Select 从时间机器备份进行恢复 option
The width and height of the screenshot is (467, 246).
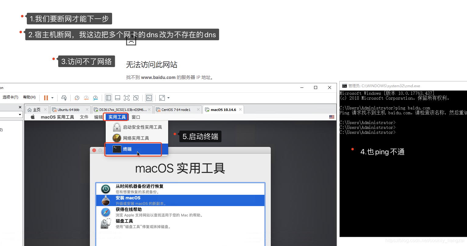[x=180, y=189]
